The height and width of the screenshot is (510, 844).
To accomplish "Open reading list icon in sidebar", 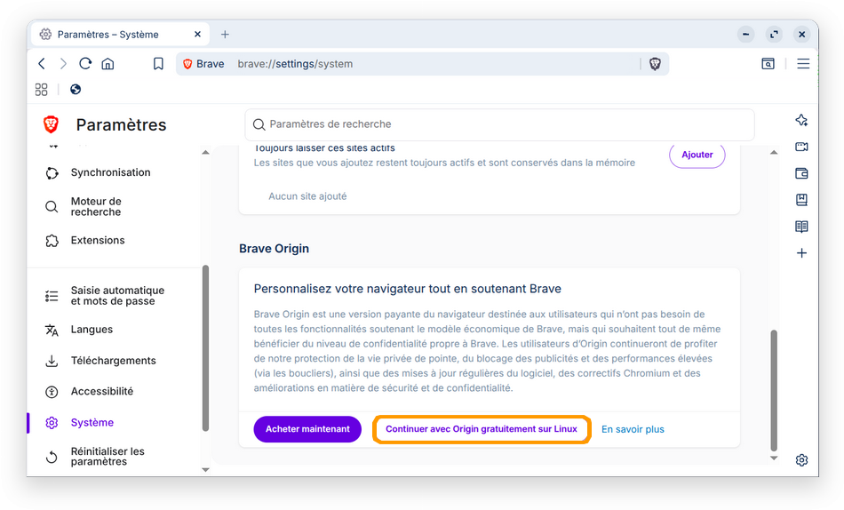I will point(801,227).
